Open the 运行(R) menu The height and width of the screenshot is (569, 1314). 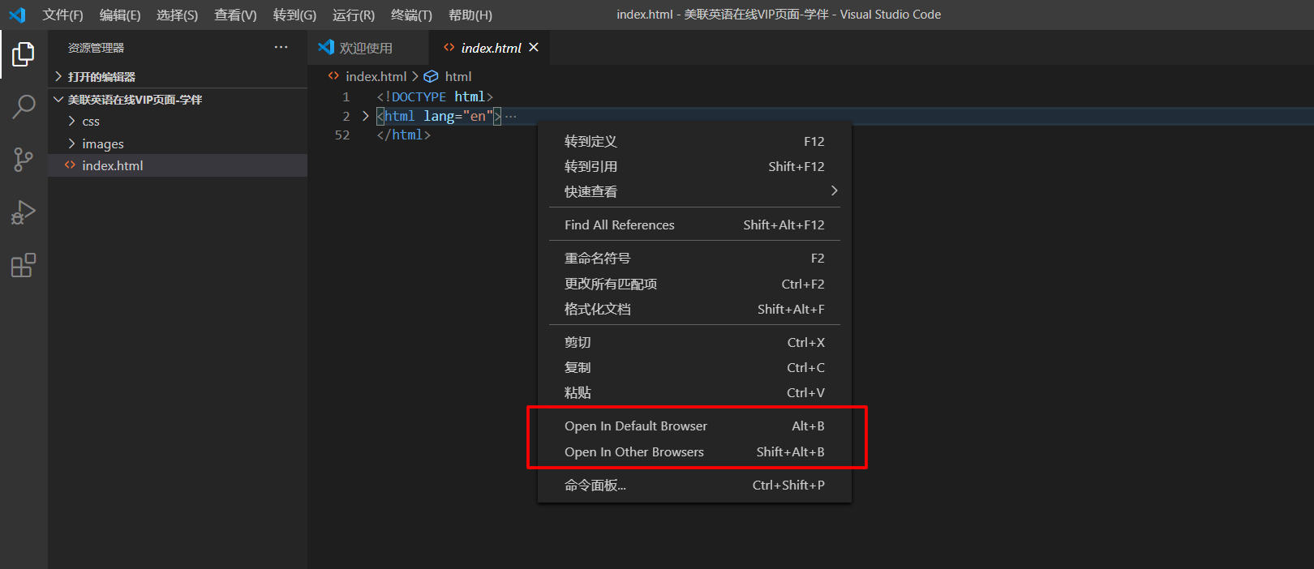pos(354,15)
